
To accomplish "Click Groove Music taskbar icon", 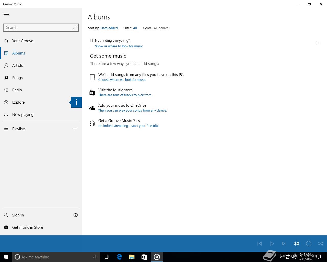I will click(157, 257).
